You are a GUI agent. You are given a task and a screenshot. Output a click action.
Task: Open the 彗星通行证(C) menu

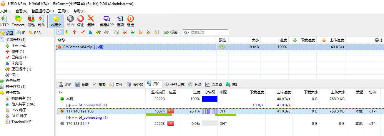tap(43, 11)
